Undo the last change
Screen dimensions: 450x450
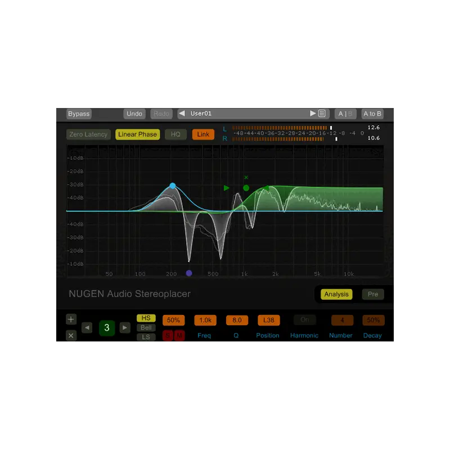134,114
